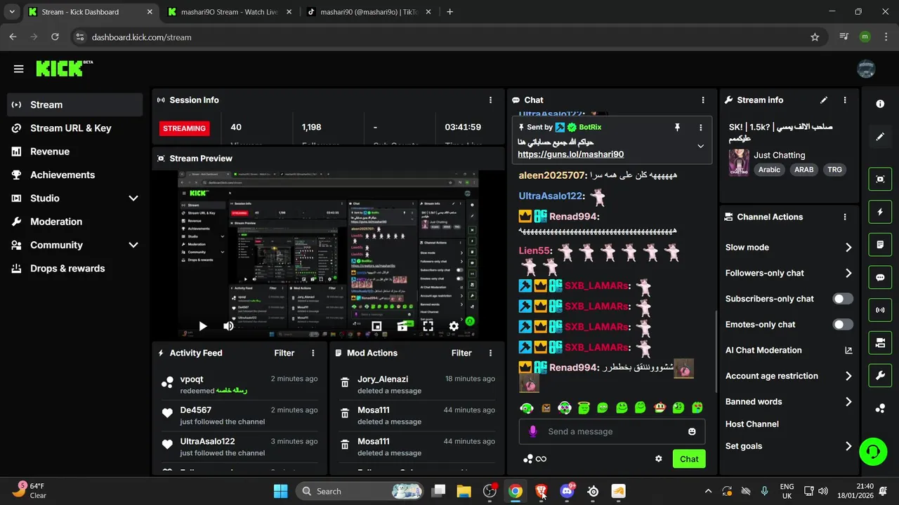Select Stream in sidebar

coord(75,105)
